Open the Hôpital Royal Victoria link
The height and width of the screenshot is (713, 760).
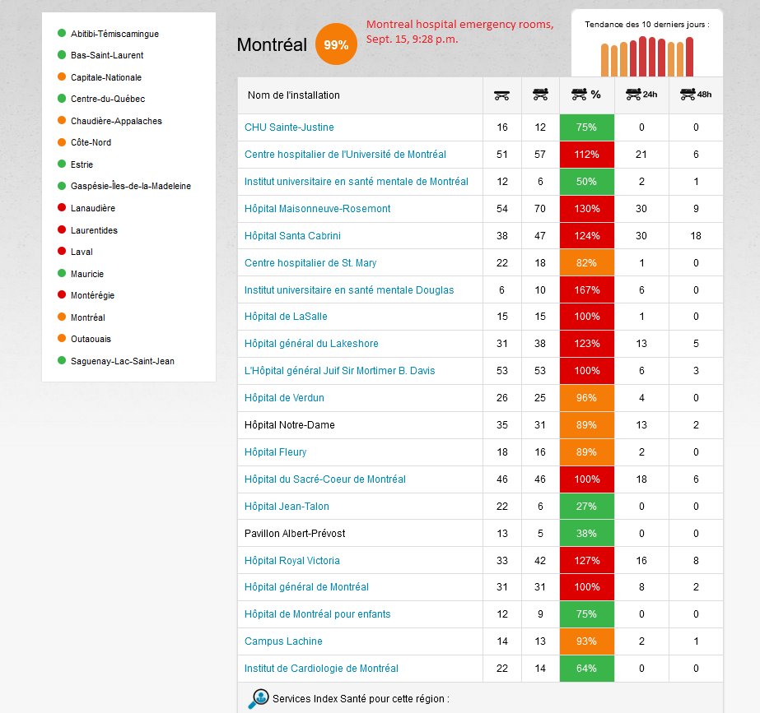pos(291,561)
